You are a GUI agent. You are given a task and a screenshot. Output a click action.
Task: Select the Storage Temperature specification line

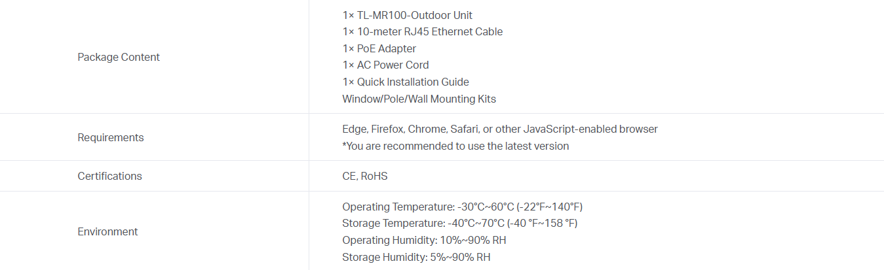459,223
